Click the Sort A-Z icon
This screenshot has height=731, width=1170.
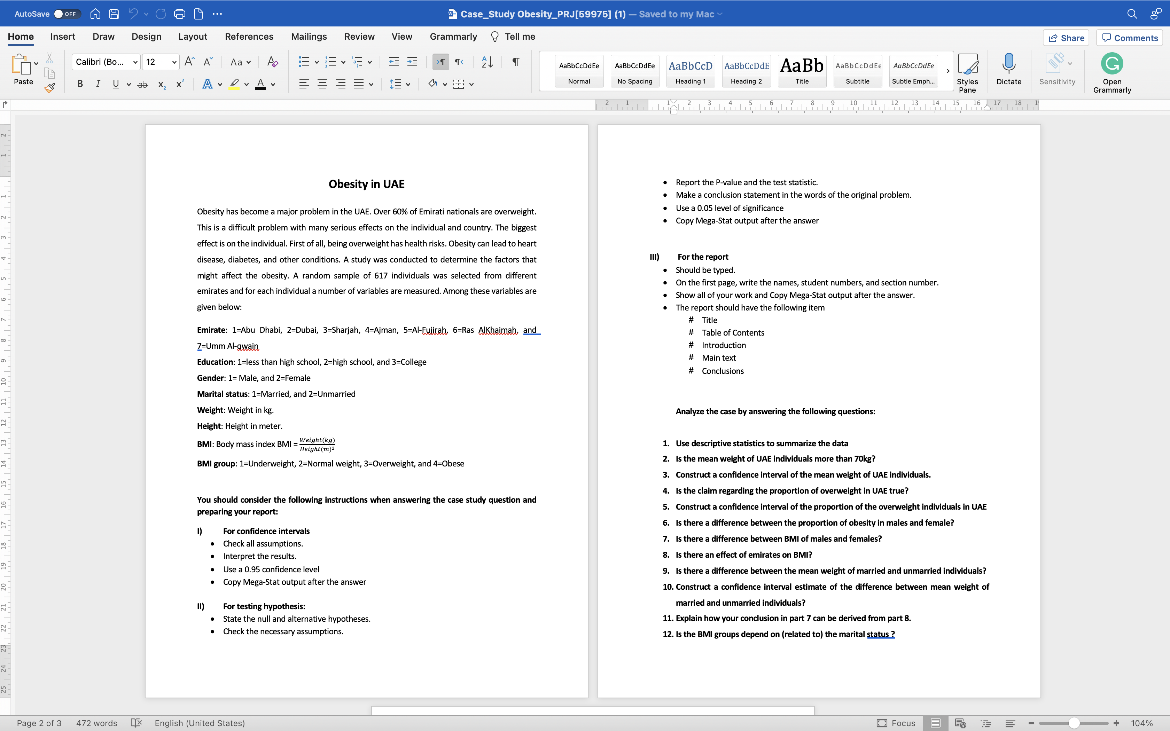[487, 61]
